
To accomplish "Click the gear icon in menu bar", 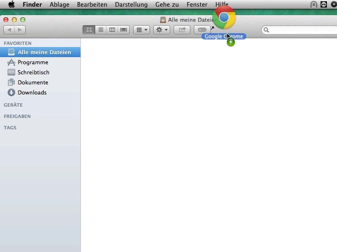I will 334,4.
